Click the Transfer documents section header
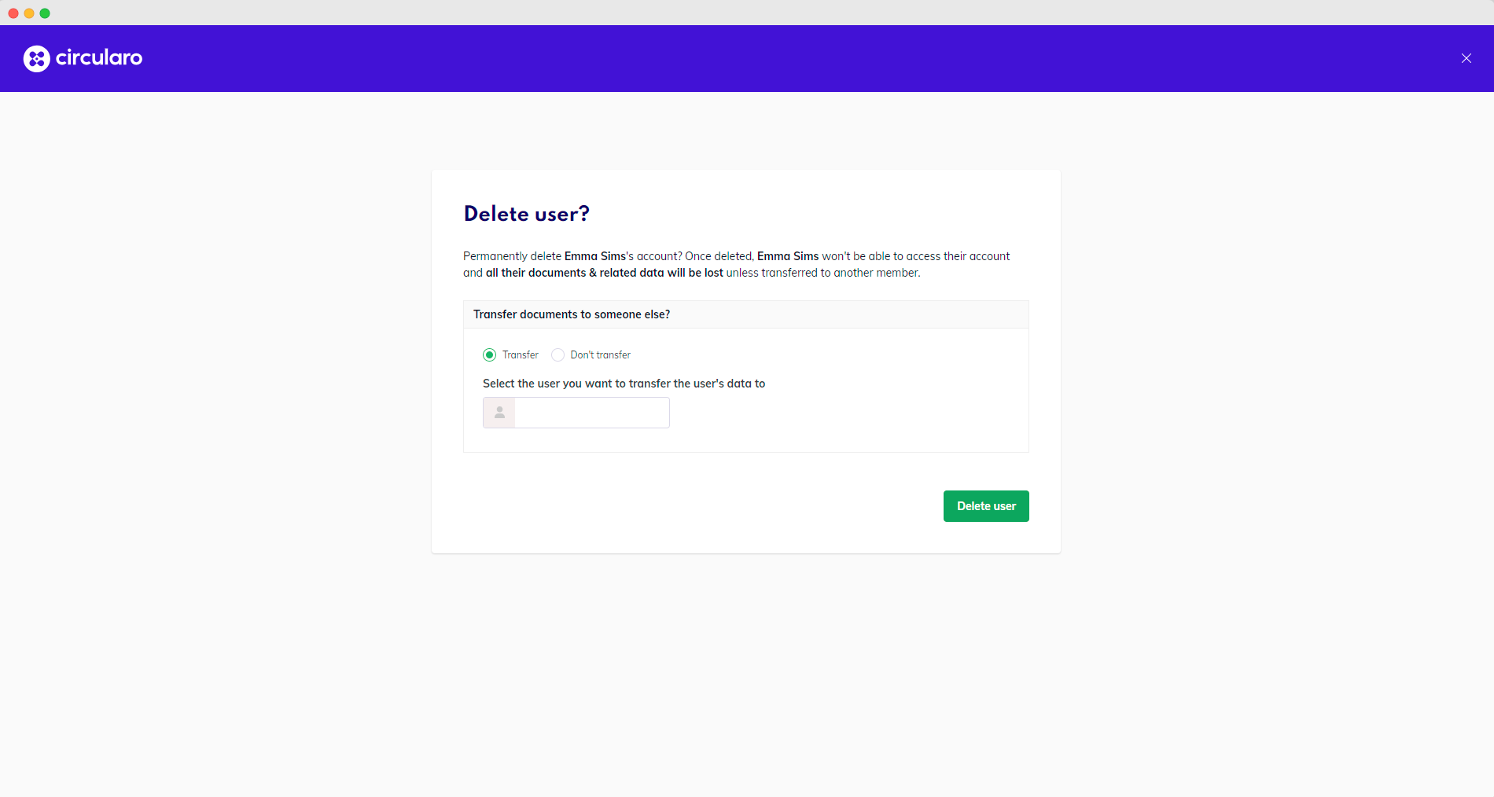 572,314
